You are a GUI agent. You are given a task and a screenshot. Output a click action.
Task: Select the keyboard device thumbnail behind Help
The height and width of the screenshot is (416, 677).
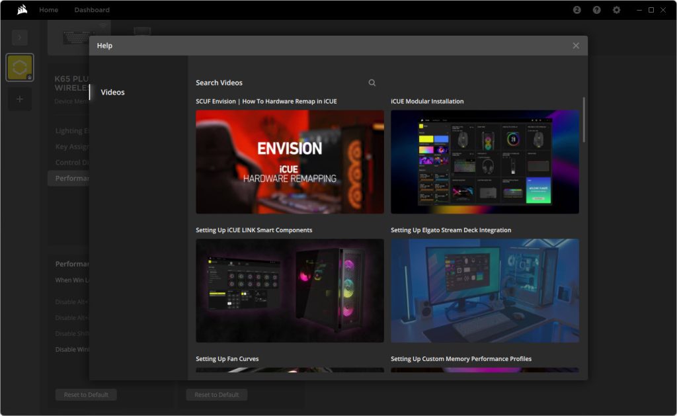(79, 37)
